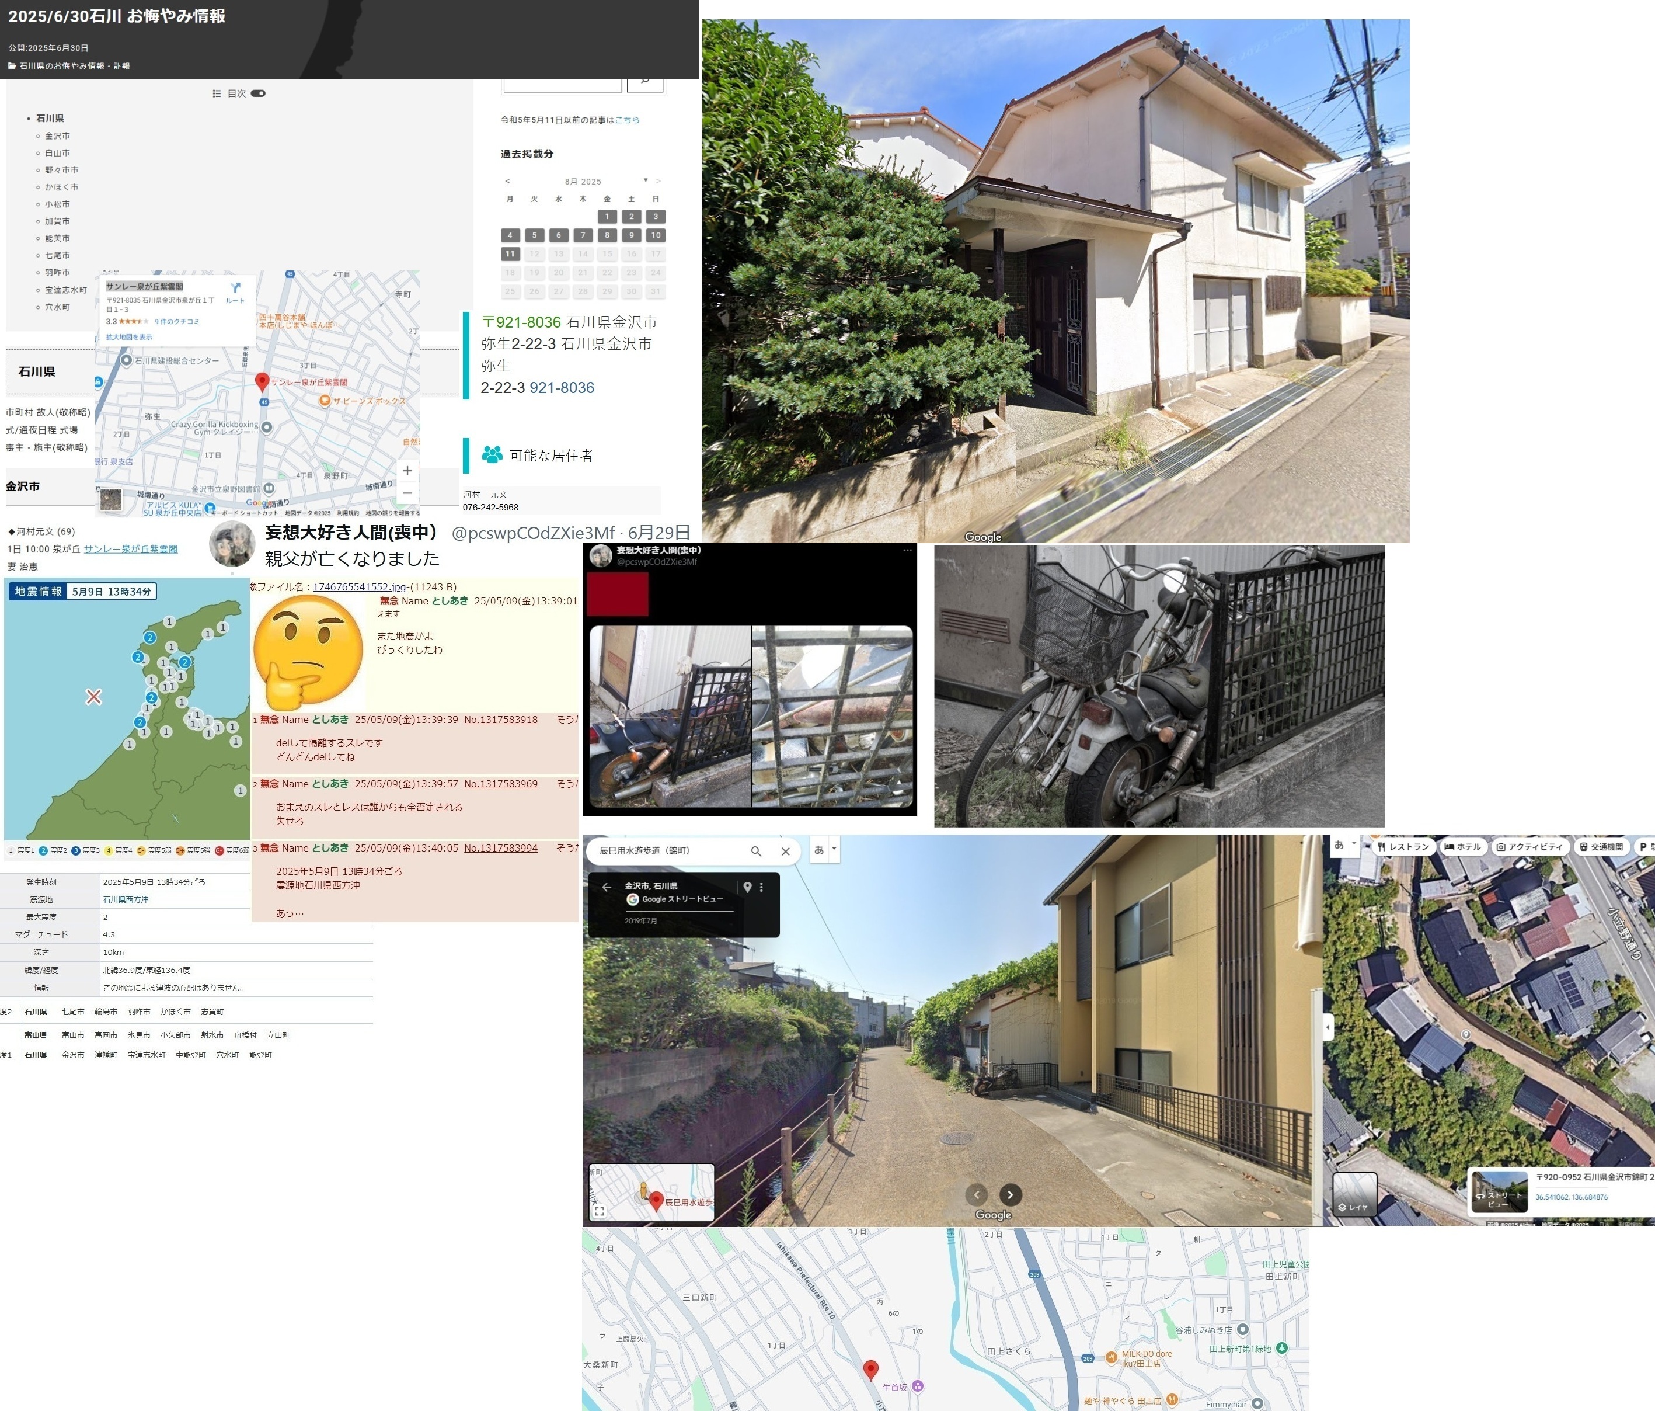Expand the Street View minimap
Viewport: 1655px width, 1411px height.
(x=599, y=1211)
